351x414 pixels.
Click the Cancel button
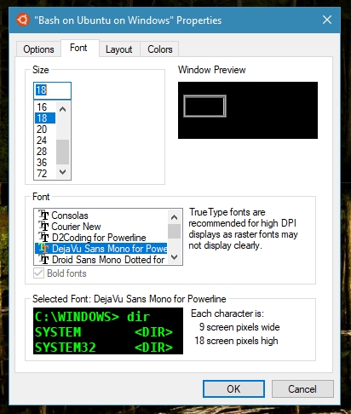point(302,388)
